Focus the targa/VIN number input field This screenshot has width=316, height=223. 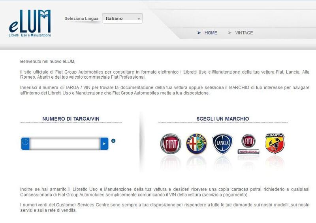click(x=65, y=144)
